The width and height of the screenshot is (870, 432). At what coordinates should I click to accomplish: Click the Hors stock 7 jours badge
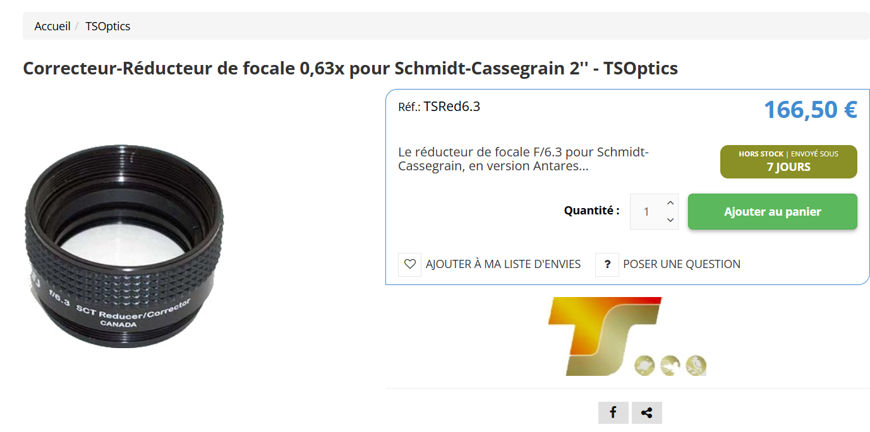[788, 161]
